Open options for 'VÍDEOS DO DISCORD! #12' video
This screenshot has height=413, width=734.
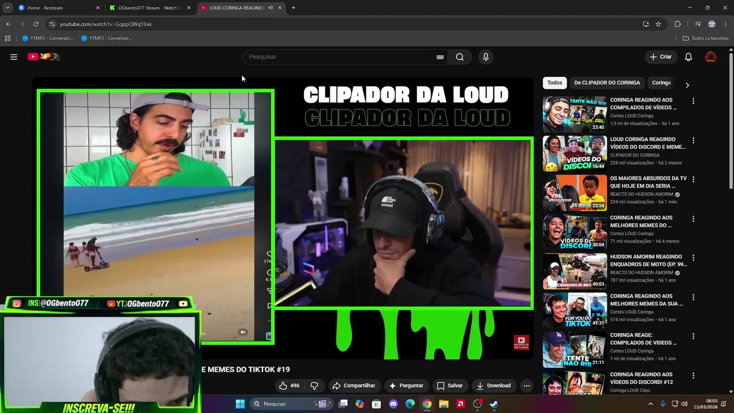[693, 375]
